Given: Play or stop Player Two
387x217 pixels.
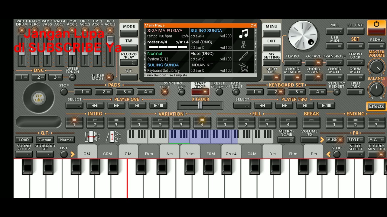Looking at the screenshot, I should coord(326,105).
